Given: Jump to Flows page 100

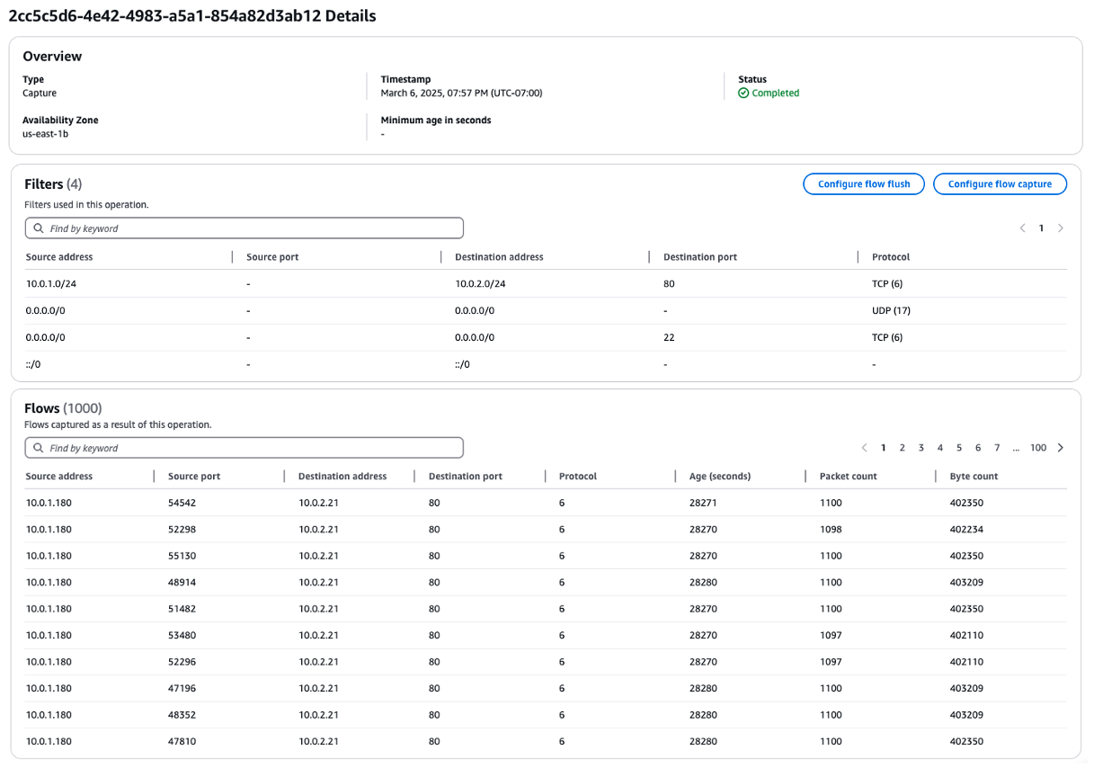Looking at the screenshot, I should coord(1038,448).
